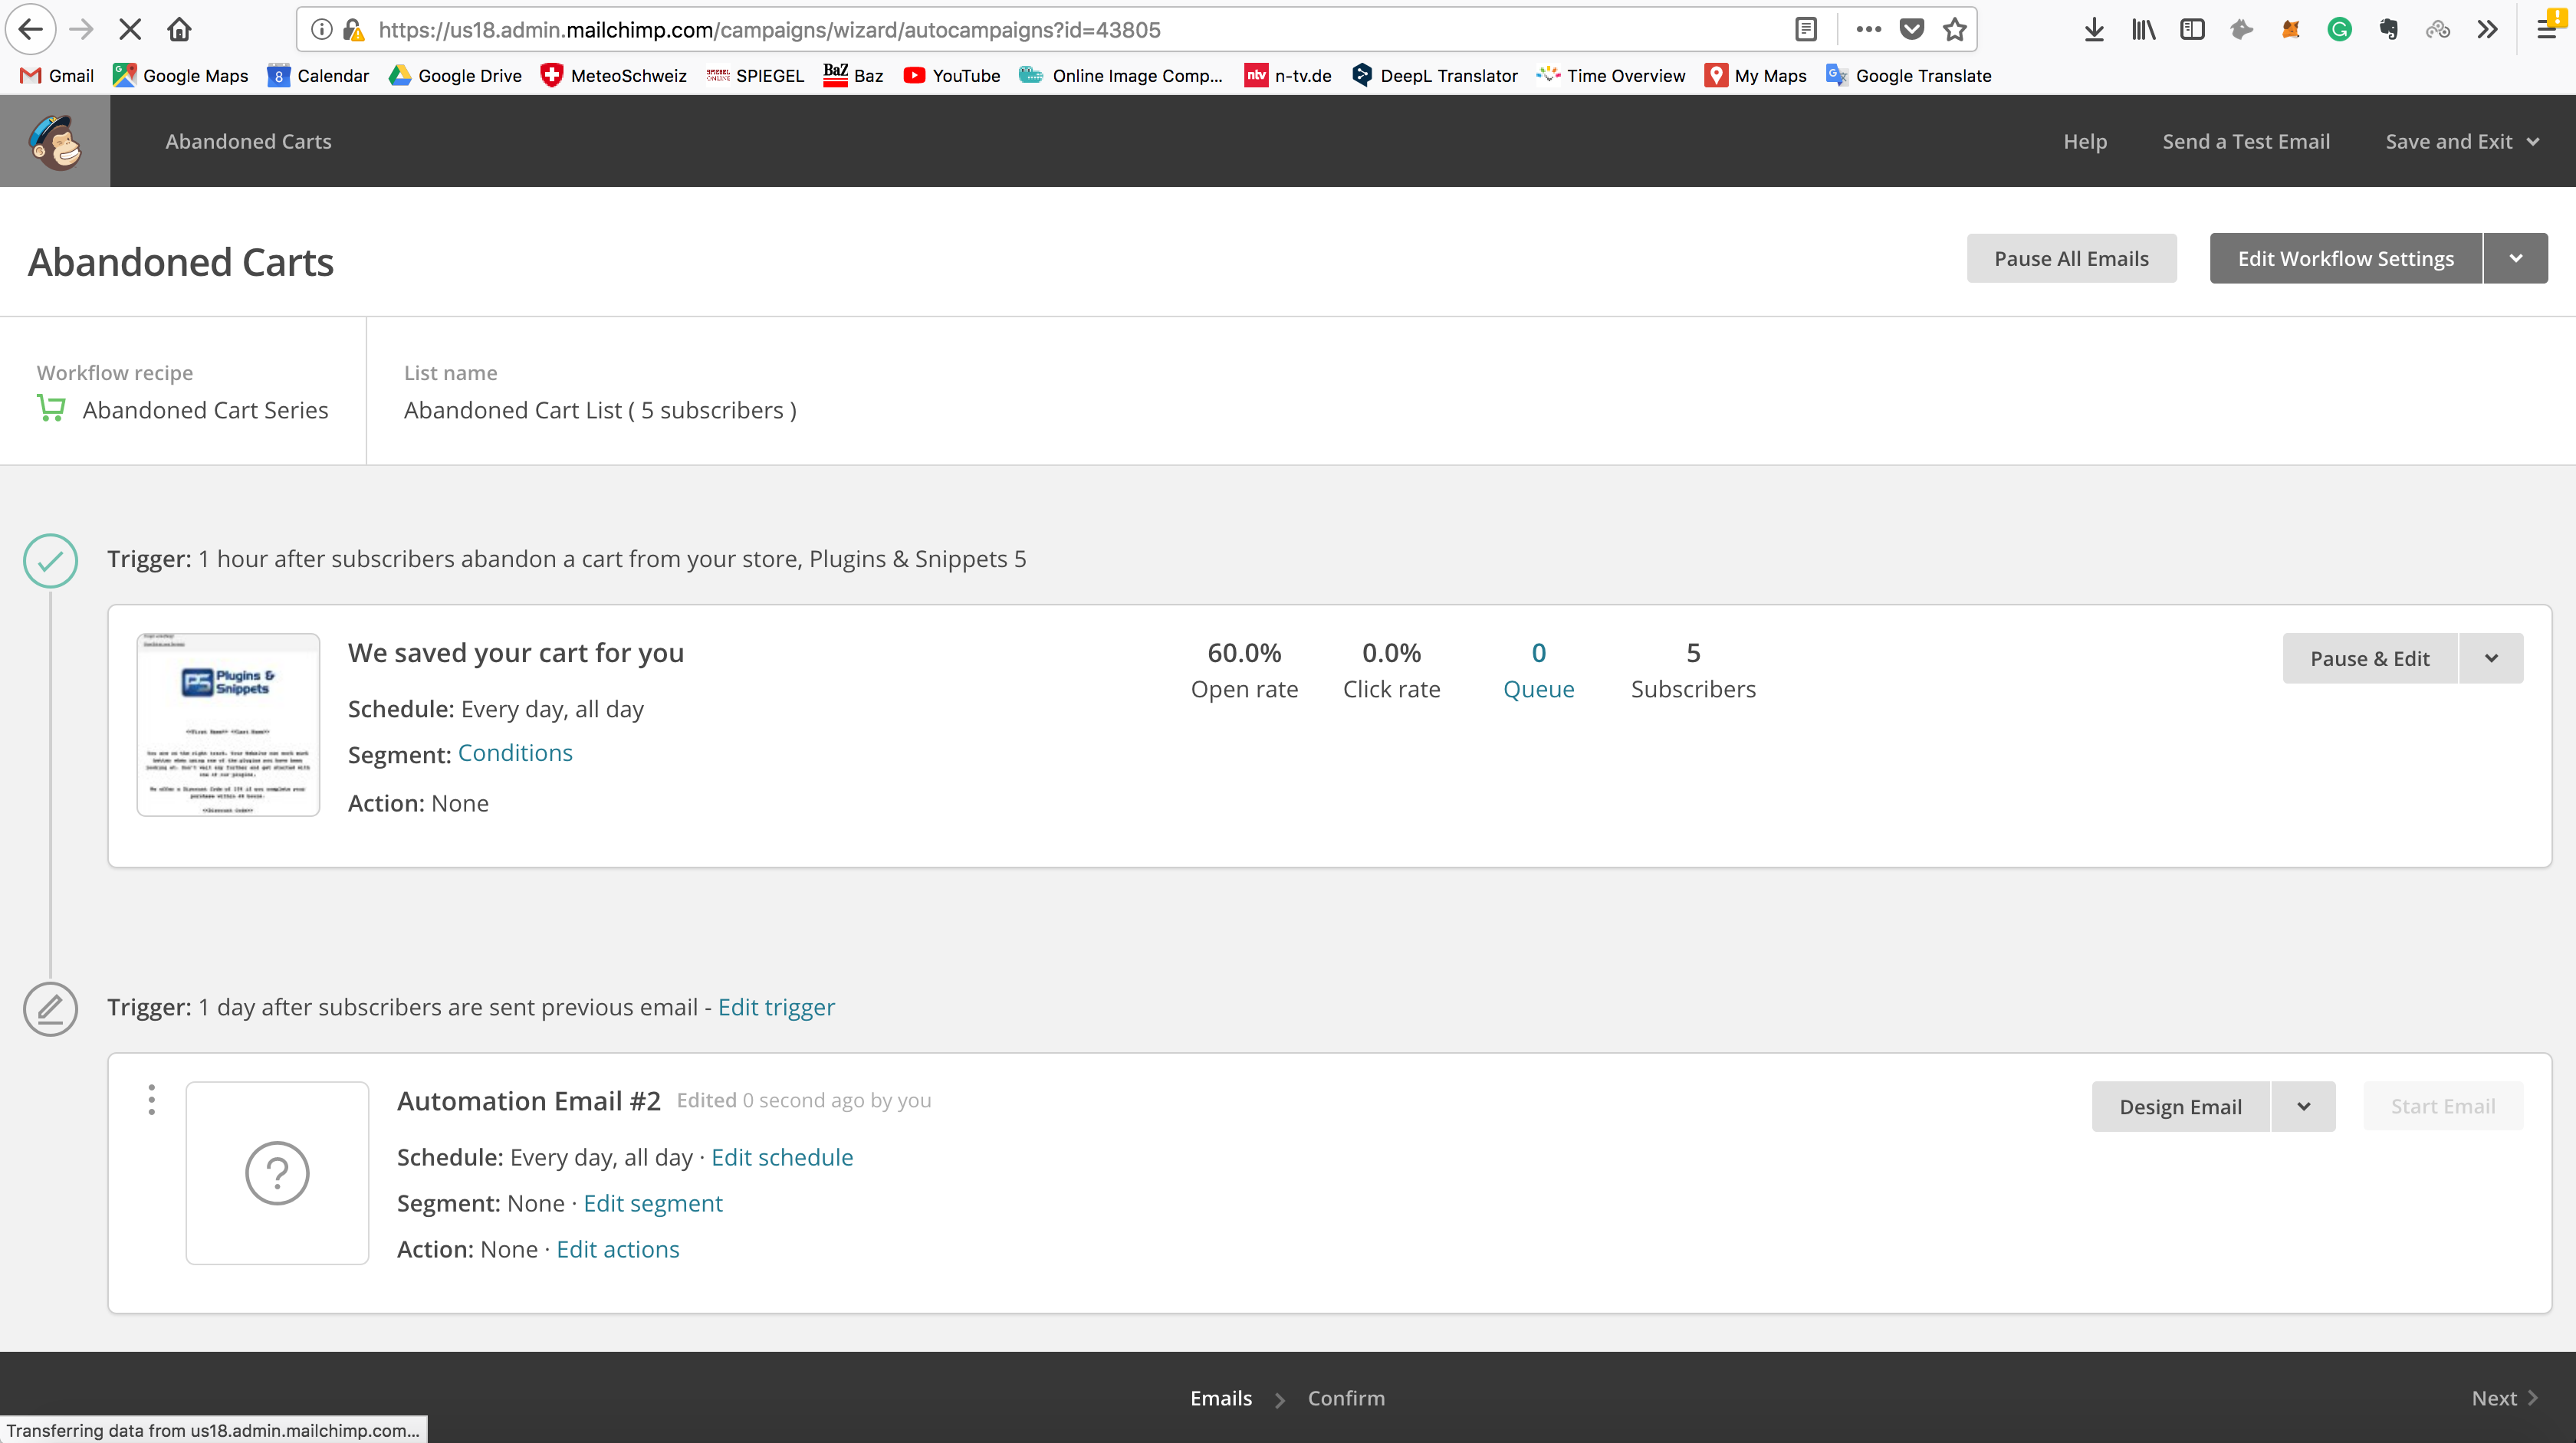Click the Pause & Edit button
Viewport: 2576px width, 1443px height.
[x=2369, y=658]
